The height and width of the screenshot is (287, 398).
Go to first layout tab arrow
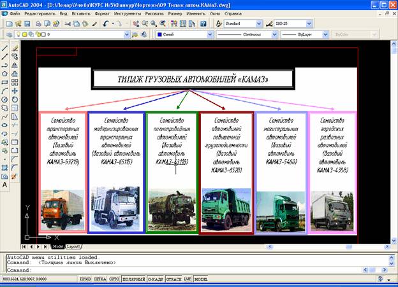[24, 246]
